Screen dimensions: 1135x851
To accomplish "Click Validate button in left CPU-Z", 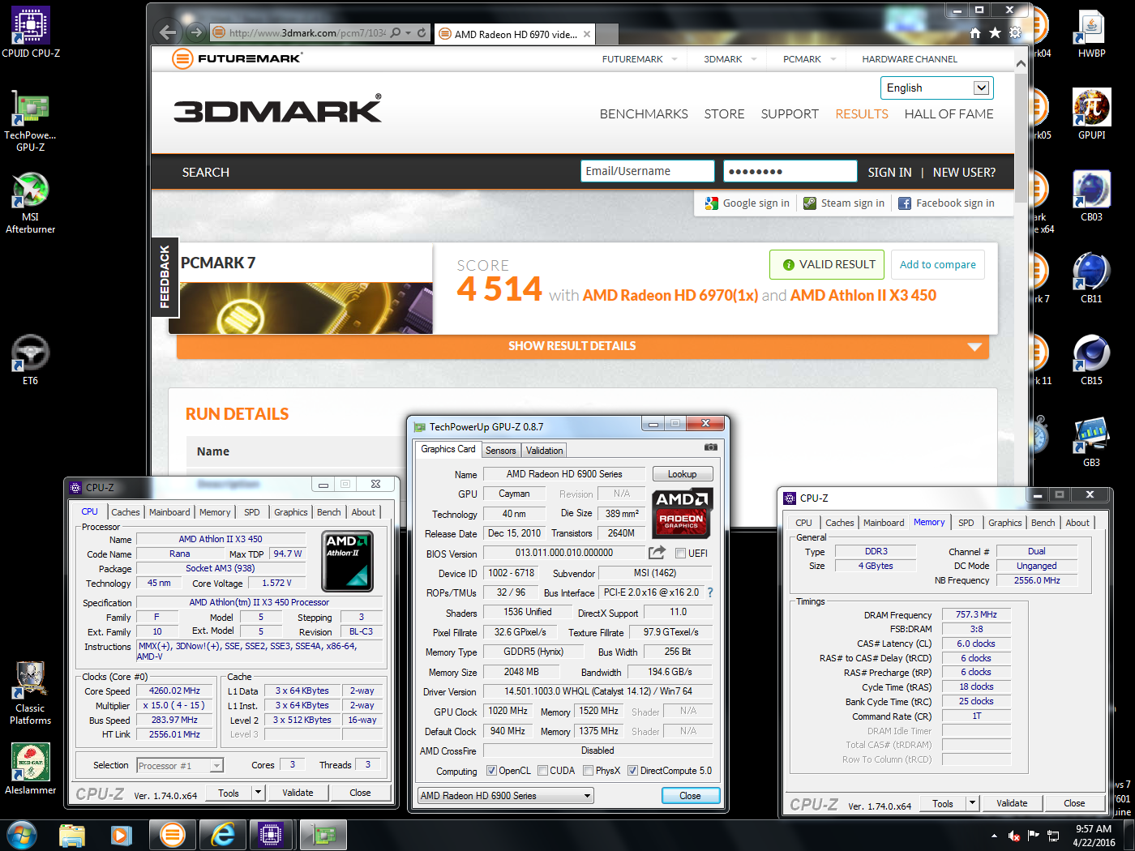I will pos(298,793).
